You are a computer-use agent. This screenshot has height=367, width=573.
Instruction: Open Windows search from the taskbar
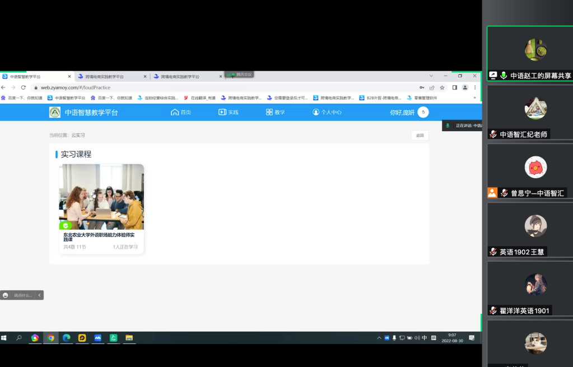click(x=19, y=338)
